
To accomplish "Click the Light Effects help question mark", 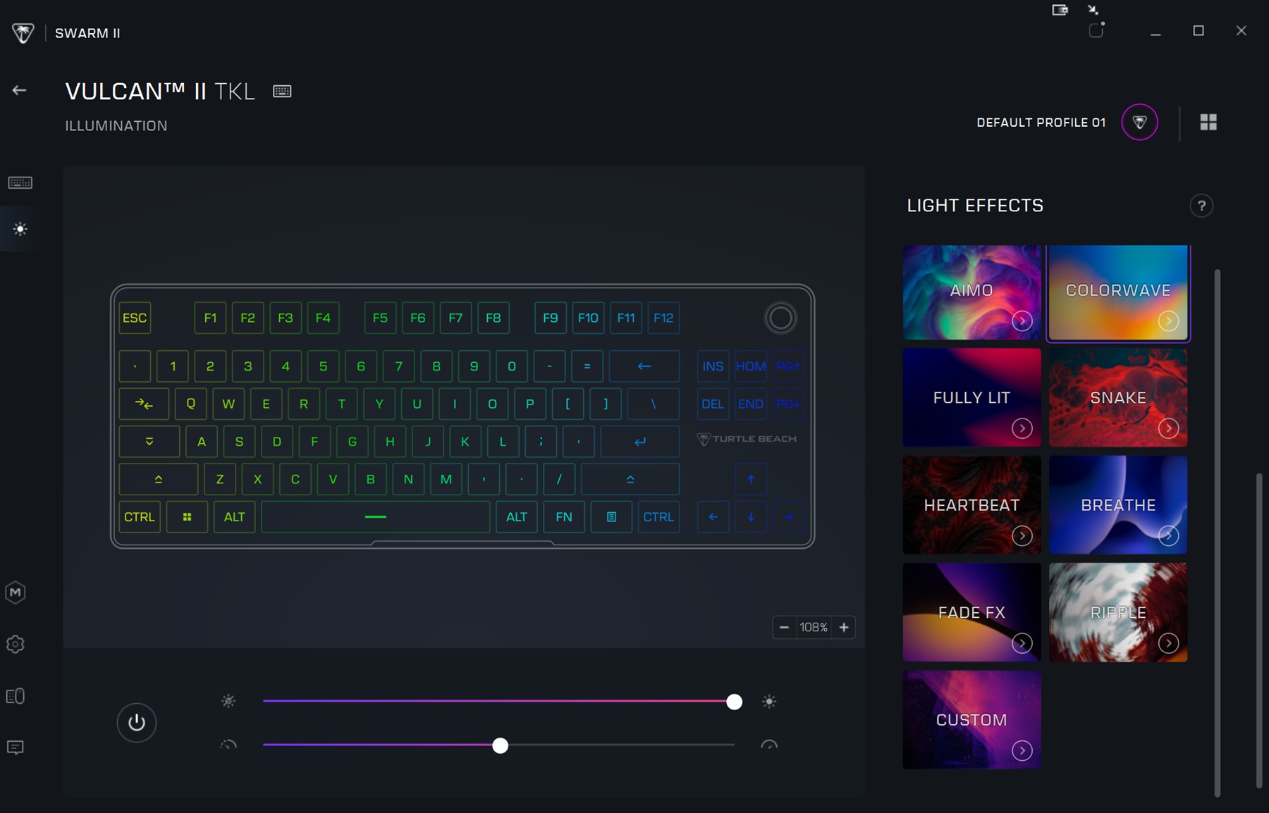I will point(1201,206).
